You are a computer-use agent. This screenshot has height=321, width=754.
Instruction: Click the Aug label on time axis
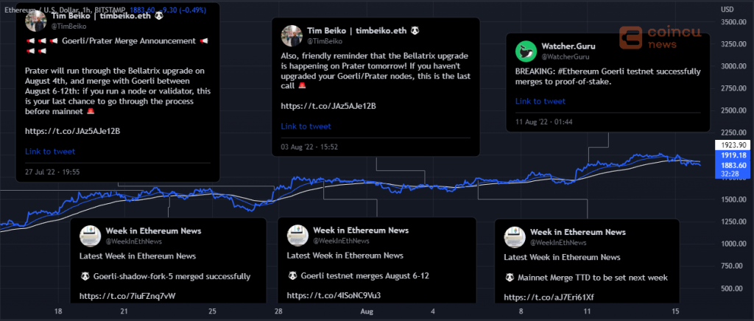point(367,311)
